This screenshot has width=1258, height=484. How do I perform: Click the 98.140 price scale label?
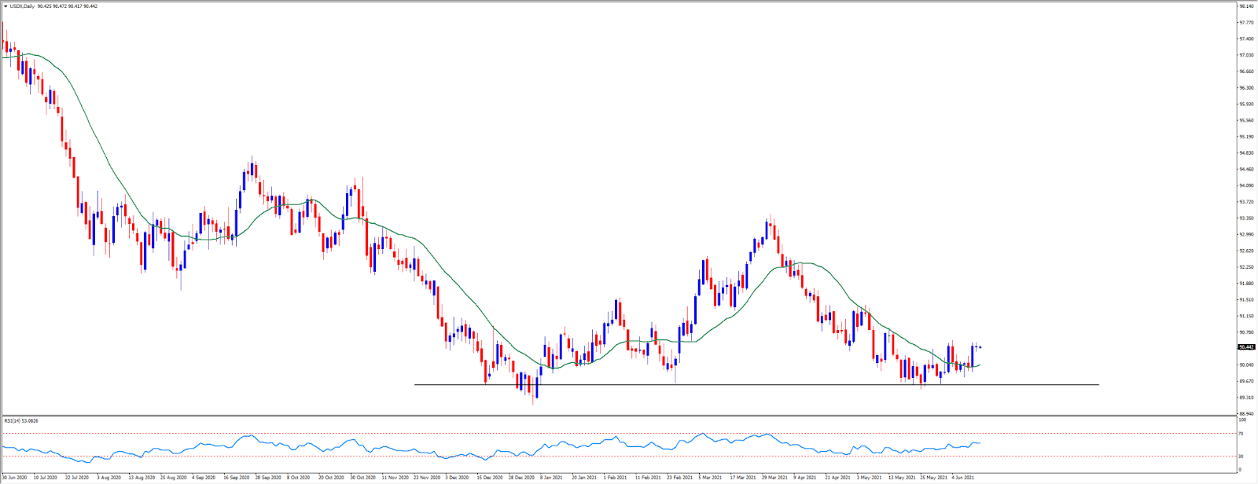pos(1246,6)
